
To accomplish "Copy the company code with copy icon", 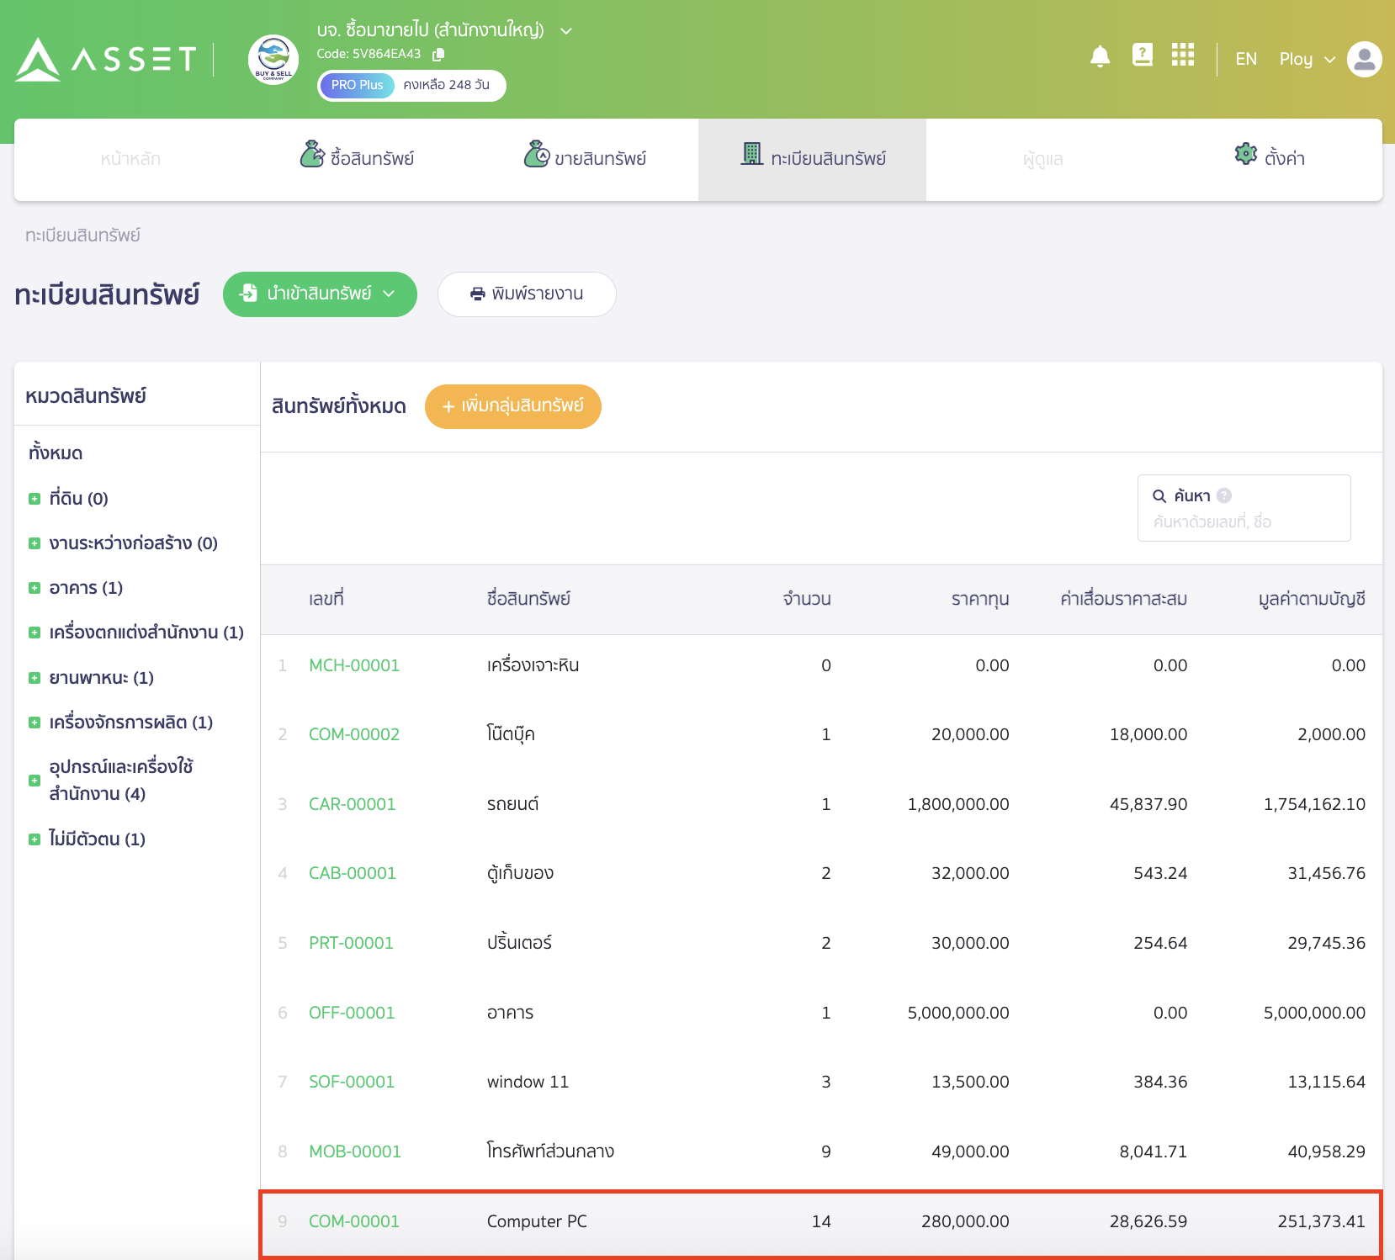I will point(438,55).
